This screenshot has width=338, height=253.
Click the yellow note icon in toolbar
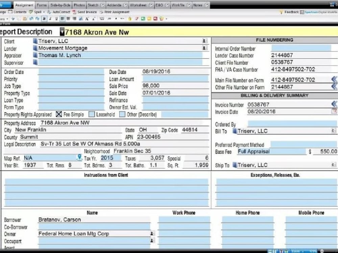pos(149,19)
